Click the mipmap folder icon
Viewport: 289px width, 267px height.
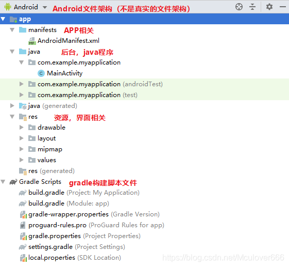[x=32, y=149]
